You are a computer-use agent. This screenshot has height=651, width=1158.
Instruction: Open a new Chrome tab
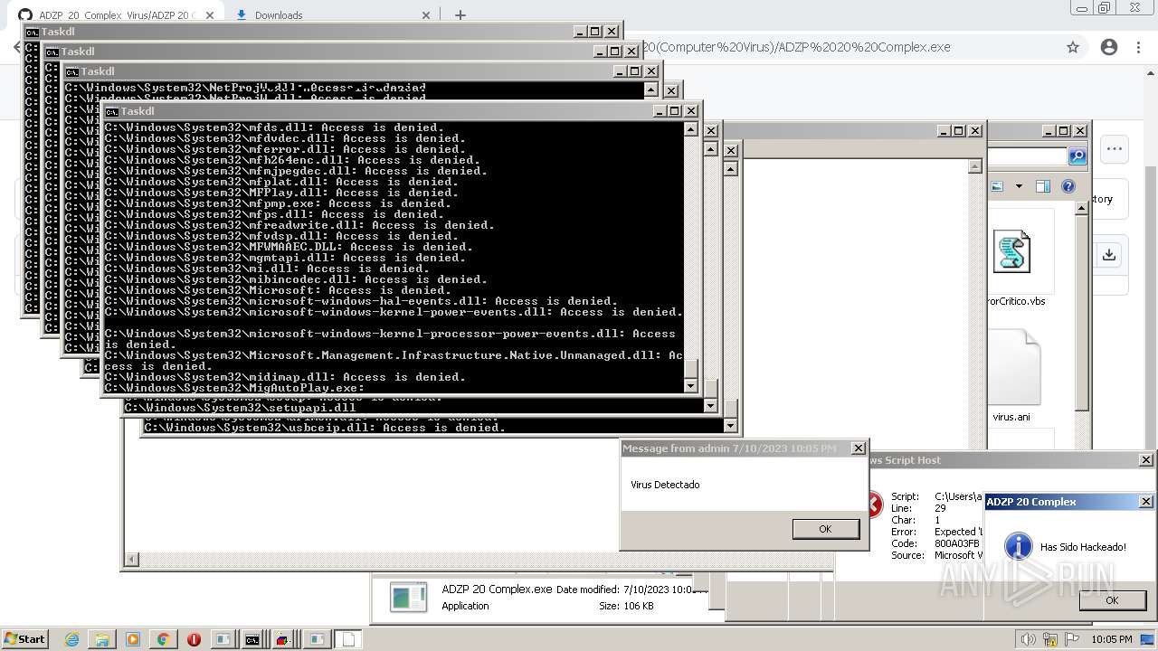tap(460, 15)
